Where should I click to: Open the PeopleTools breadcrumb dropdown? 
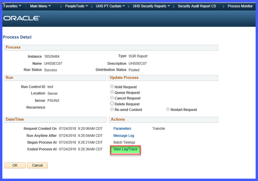pyautogui.click(x=77, y=6)
